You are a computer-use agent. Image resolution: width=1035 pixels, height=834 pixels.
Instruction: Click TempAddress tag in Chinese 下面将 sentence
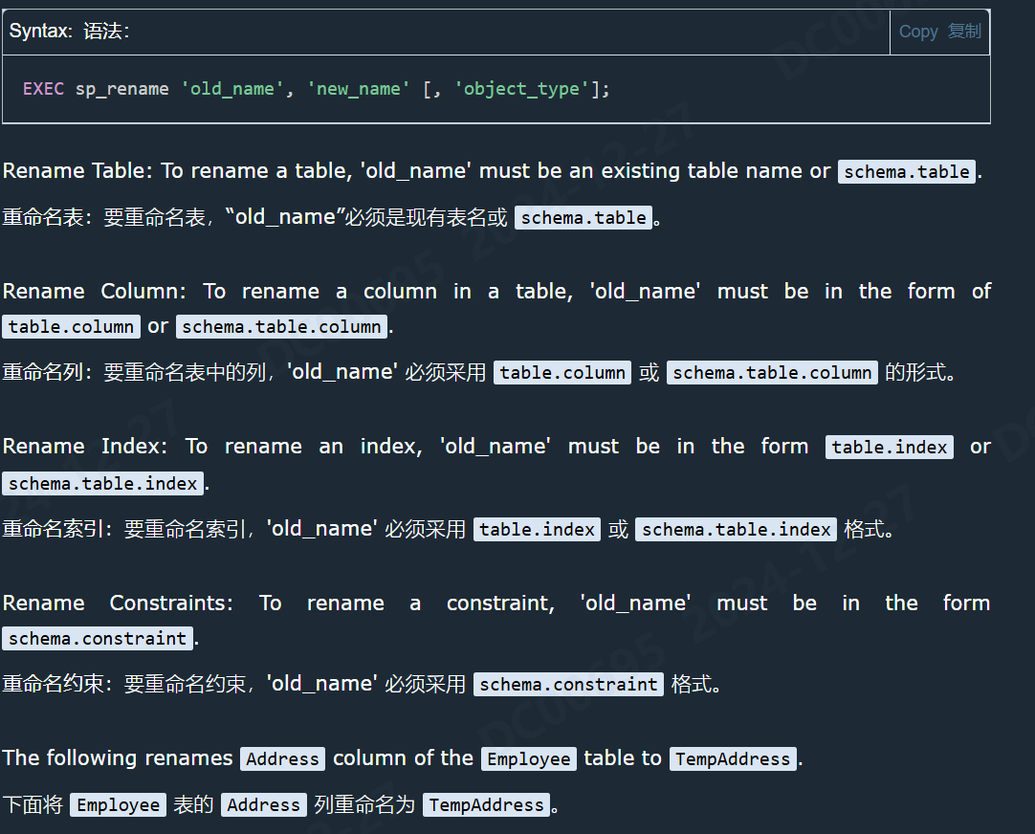tap(487, 805)
